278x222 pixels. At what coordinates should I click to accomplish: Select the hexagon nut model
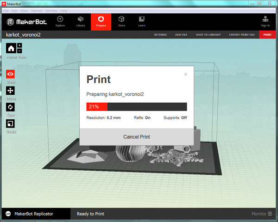tap(186, 149)
